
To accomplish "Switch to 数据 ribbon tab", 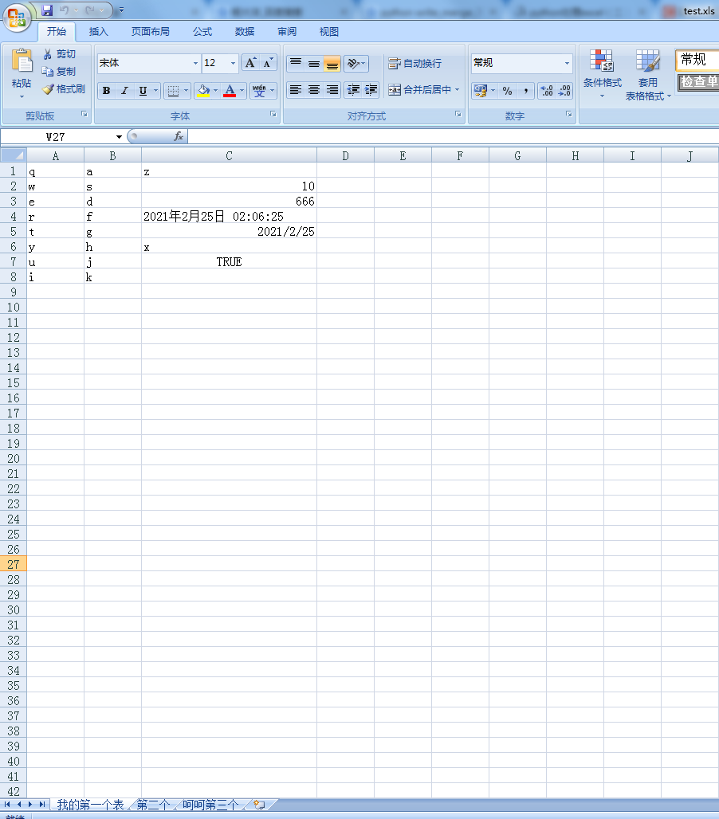I will click(x=245, y=32).
